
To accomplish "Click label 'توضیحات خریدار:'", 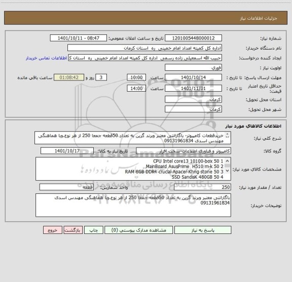I will click(x=266, y=206).
